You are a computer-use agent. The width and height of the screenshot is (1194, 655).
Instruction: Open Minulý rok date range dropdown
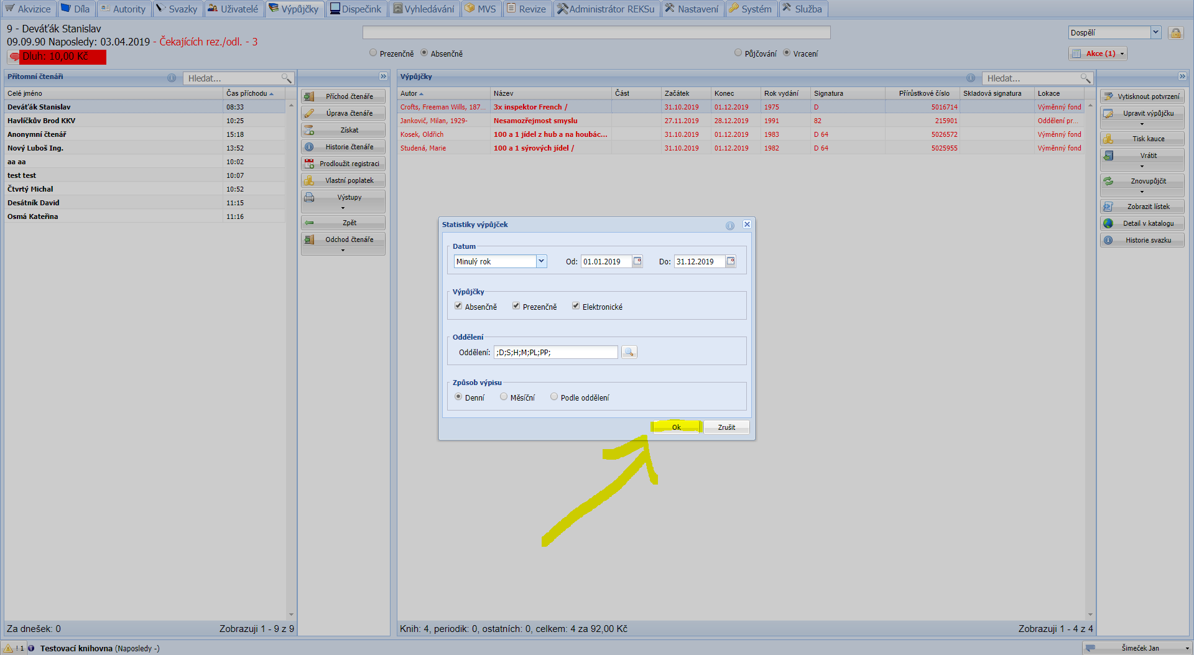point(541,261)
